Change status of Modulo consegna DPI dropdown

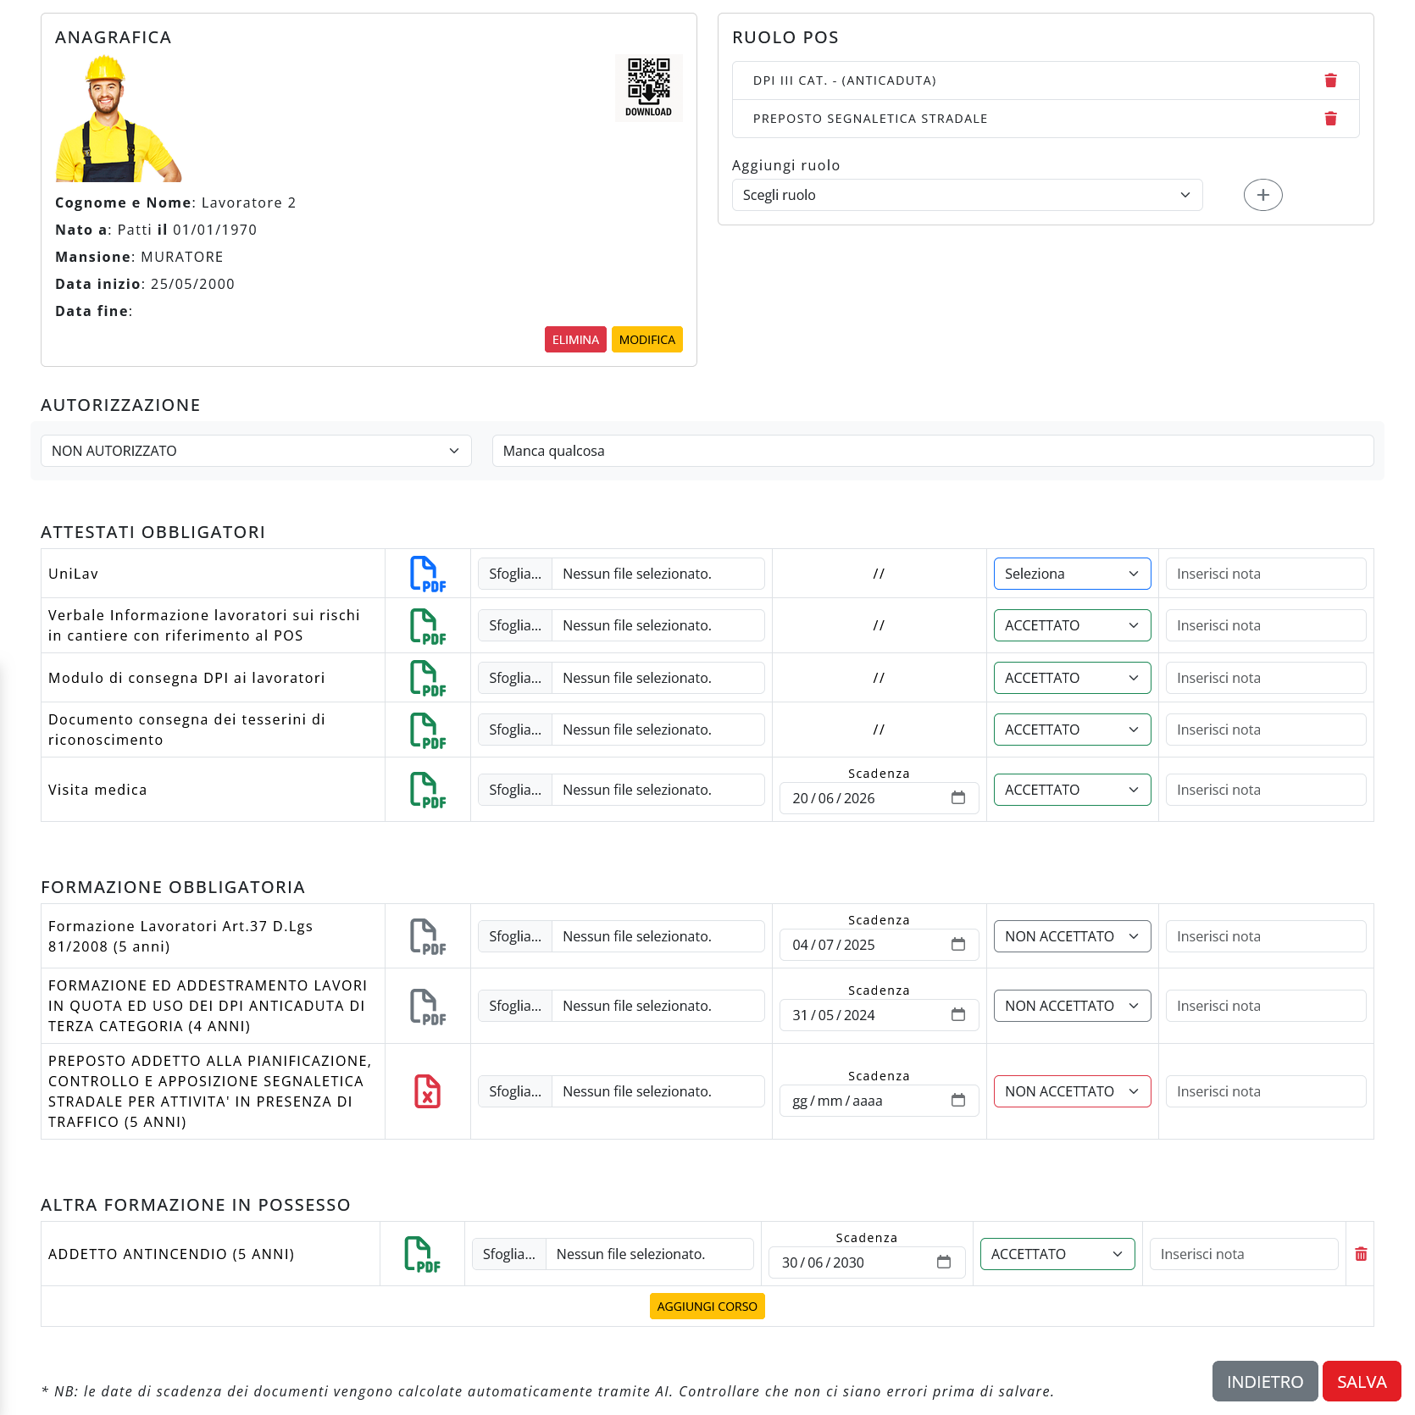click(1072, 678)
